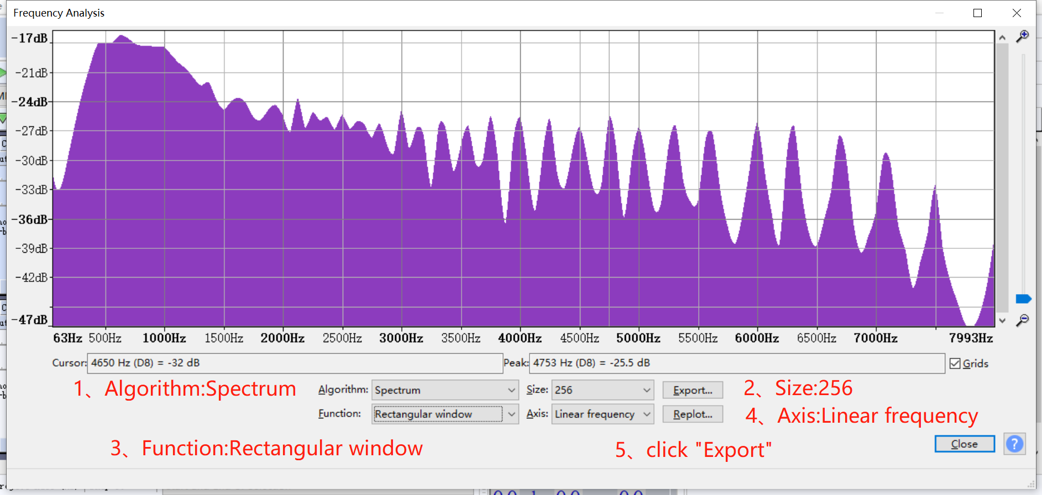Click the scrollbar down arrow beside the plot
The width and height of the screenshot is (1042, 495).
click(x=1002, y=321)
